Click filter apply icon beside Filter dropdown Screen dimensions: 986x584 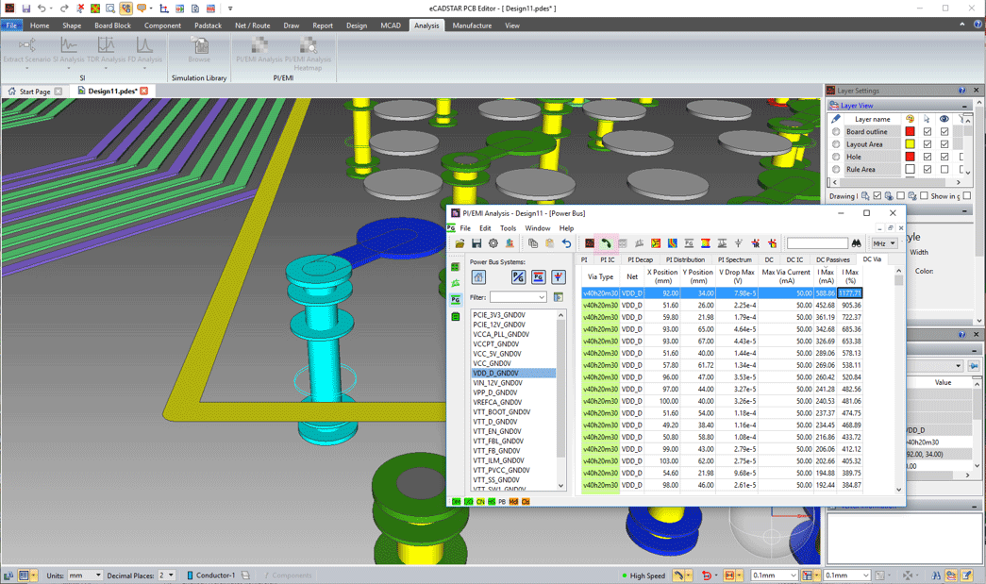[x=559, y=297]
